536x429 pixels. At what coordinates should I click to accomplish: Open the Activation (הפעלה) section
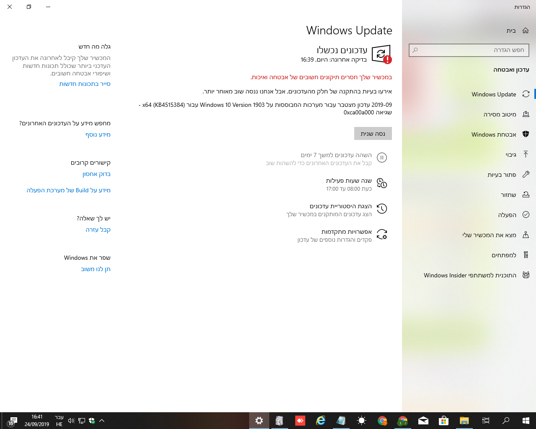pos(469,215)
